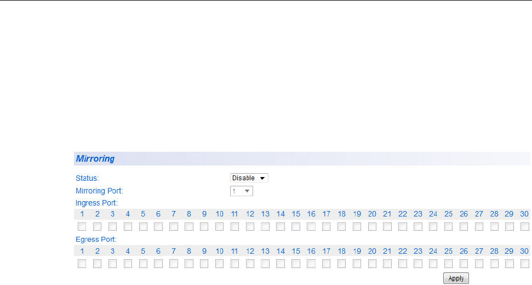Viewport: 532px width, 285px height.
Task: Enable Egress Port 15 checkbox
Action: [x=296, y=264]
